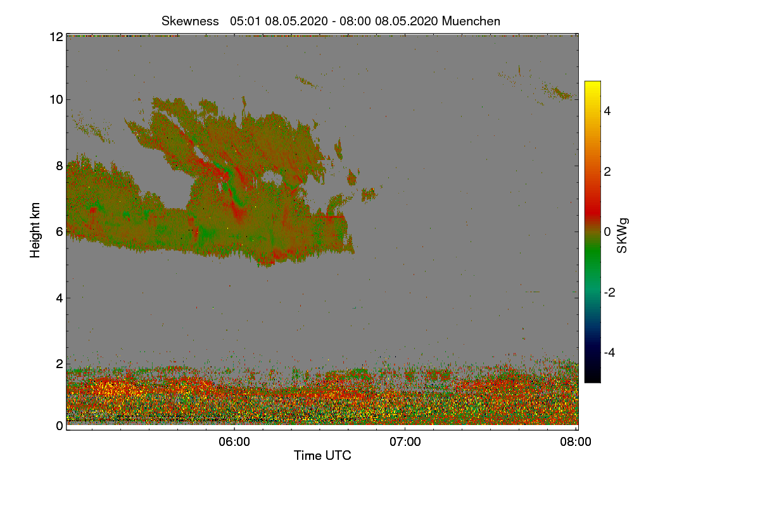The height and width of the screenshot is (506, 760).
Task: Click the 4 km height tick label
Action: pyautogui.click(x=59, y=297)
